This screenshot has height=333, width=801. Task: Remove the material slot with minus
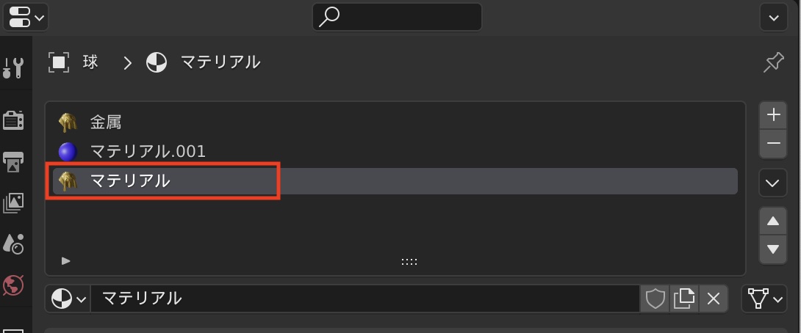tap(772, 144)
